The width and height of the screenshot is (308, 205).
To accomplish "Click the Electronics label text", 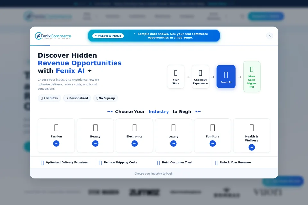I will click(x=134, y=136).
